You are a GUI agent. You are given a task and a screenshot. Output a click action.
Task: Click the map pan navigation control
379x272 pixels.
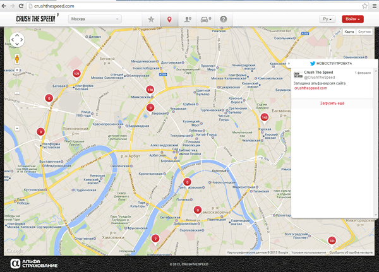coord(17,40)
